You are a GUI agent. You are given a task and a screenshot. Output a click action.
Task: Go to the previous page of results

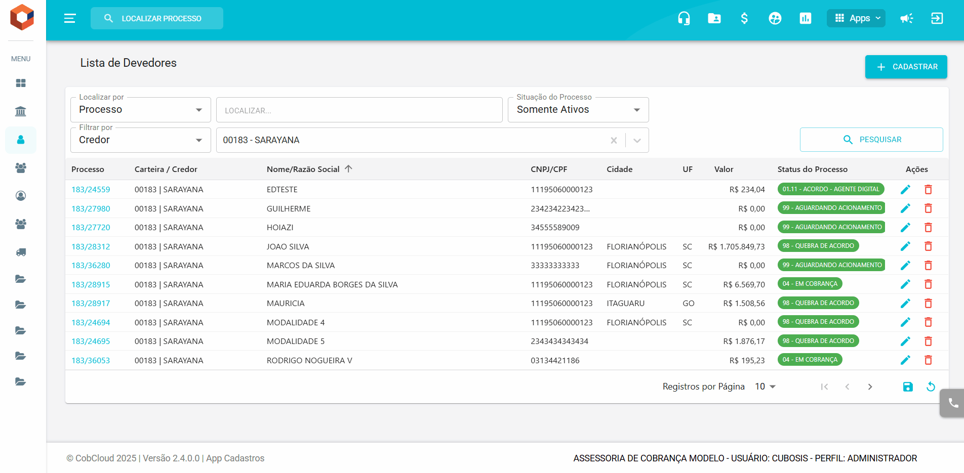pos(847,386)
